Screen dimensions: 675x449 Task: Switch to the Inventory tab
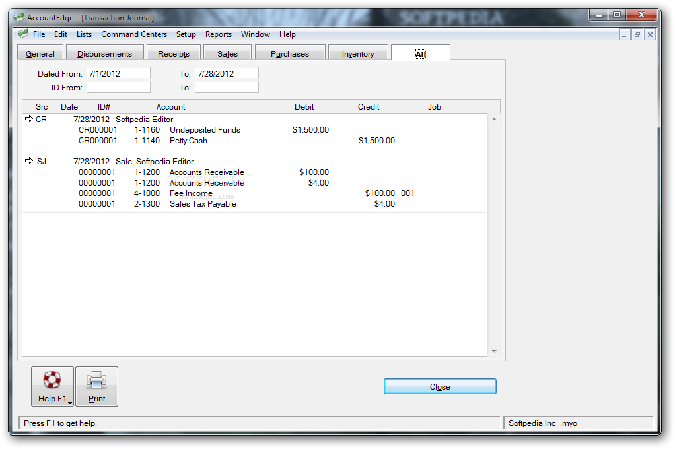click(x=358, y=53)
